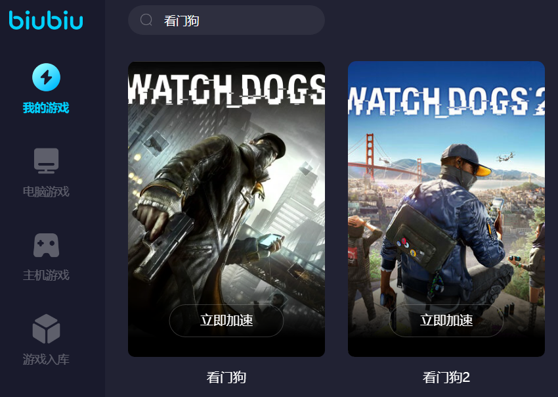Click the 看门狗 title under the first cover
Viewport: 558px width, 397px height.
click(x=226, y=377)
